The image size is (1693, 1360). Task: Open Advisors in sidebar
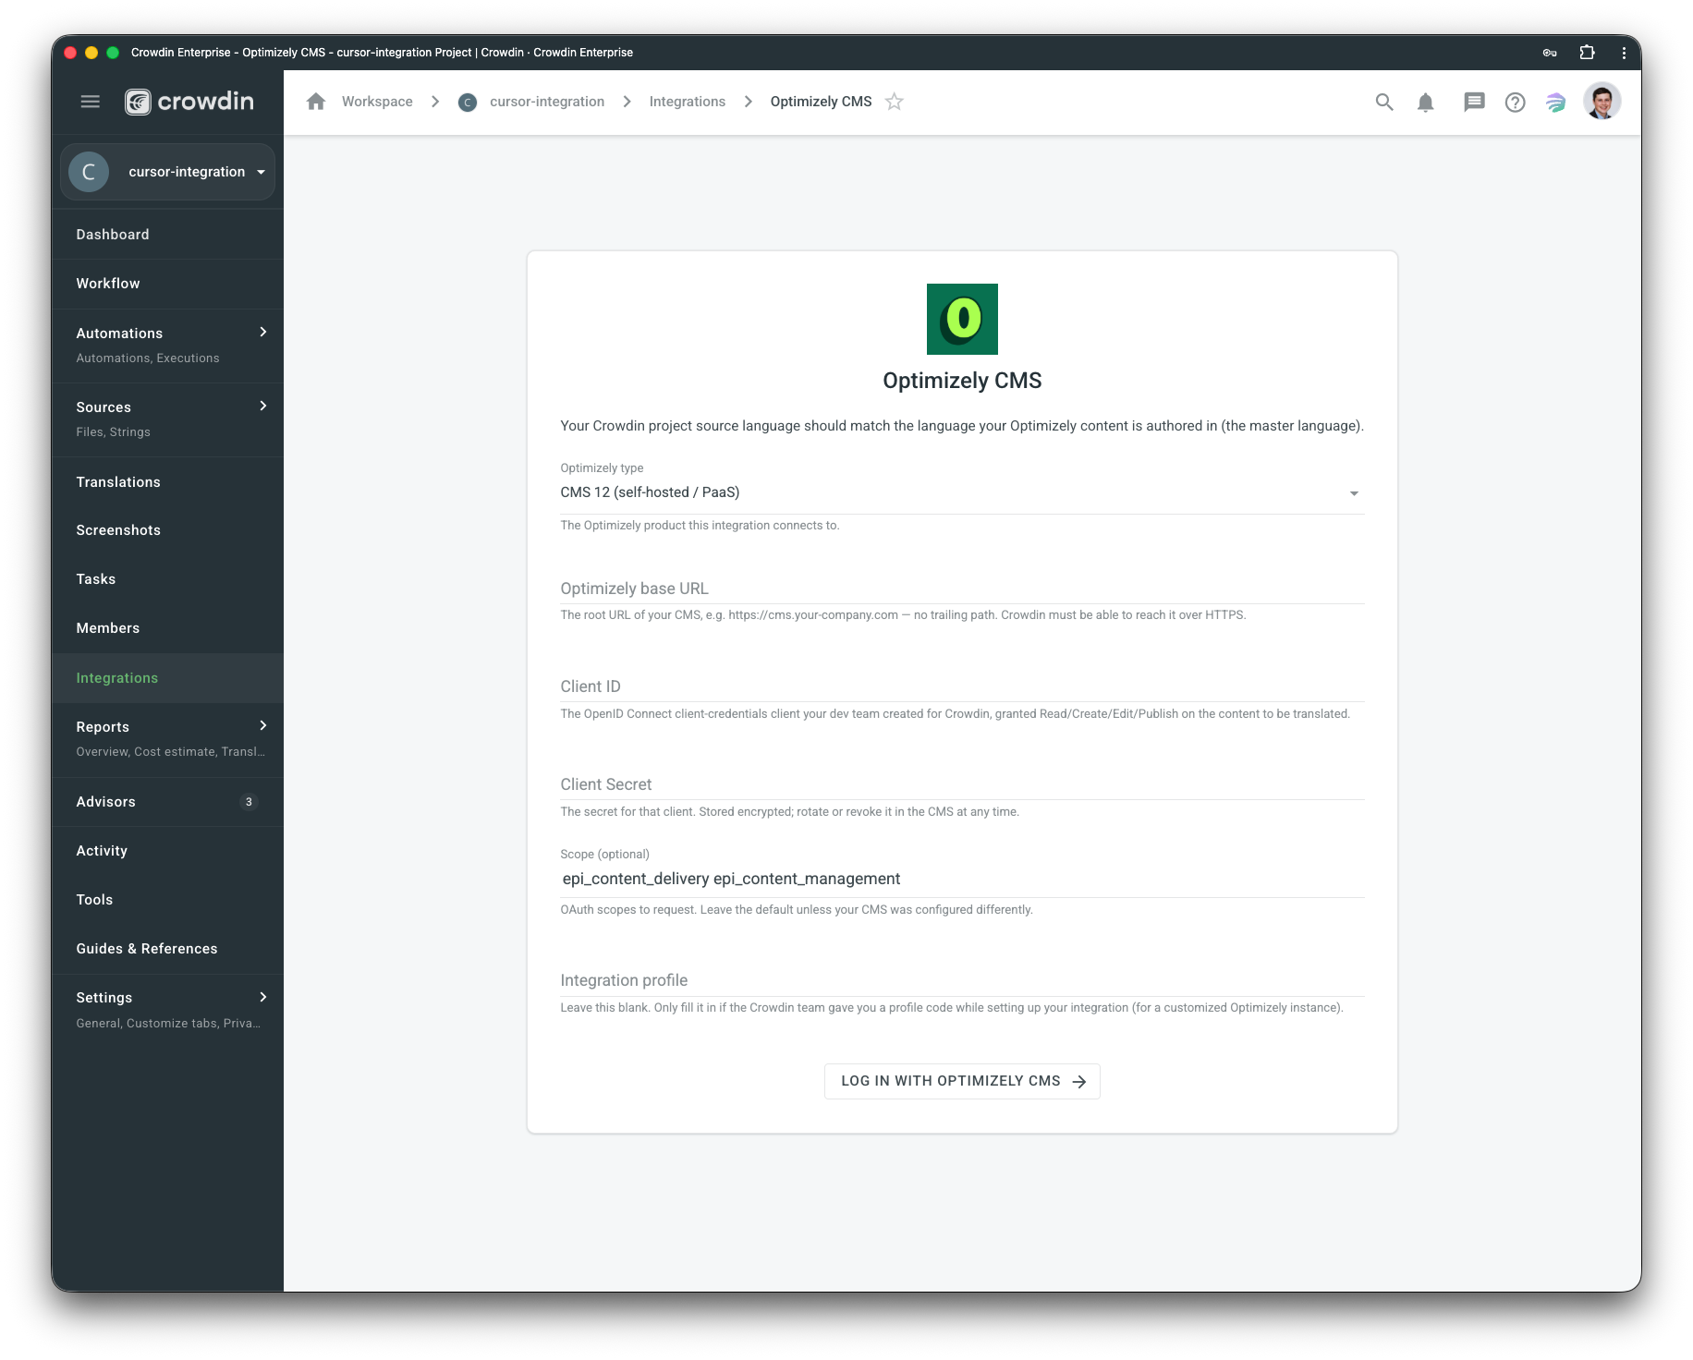pyautogui.click(x=167, y=802)
